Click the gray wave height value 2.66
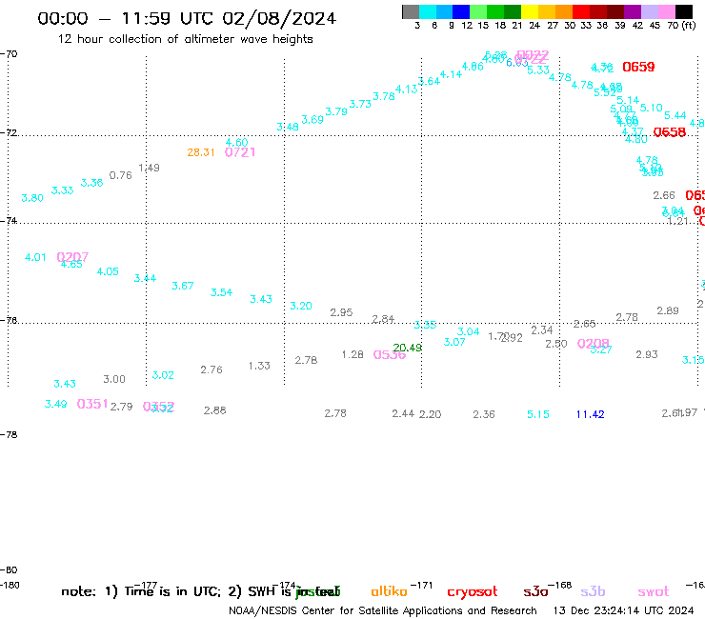The image size is (705, 619). 664,195
